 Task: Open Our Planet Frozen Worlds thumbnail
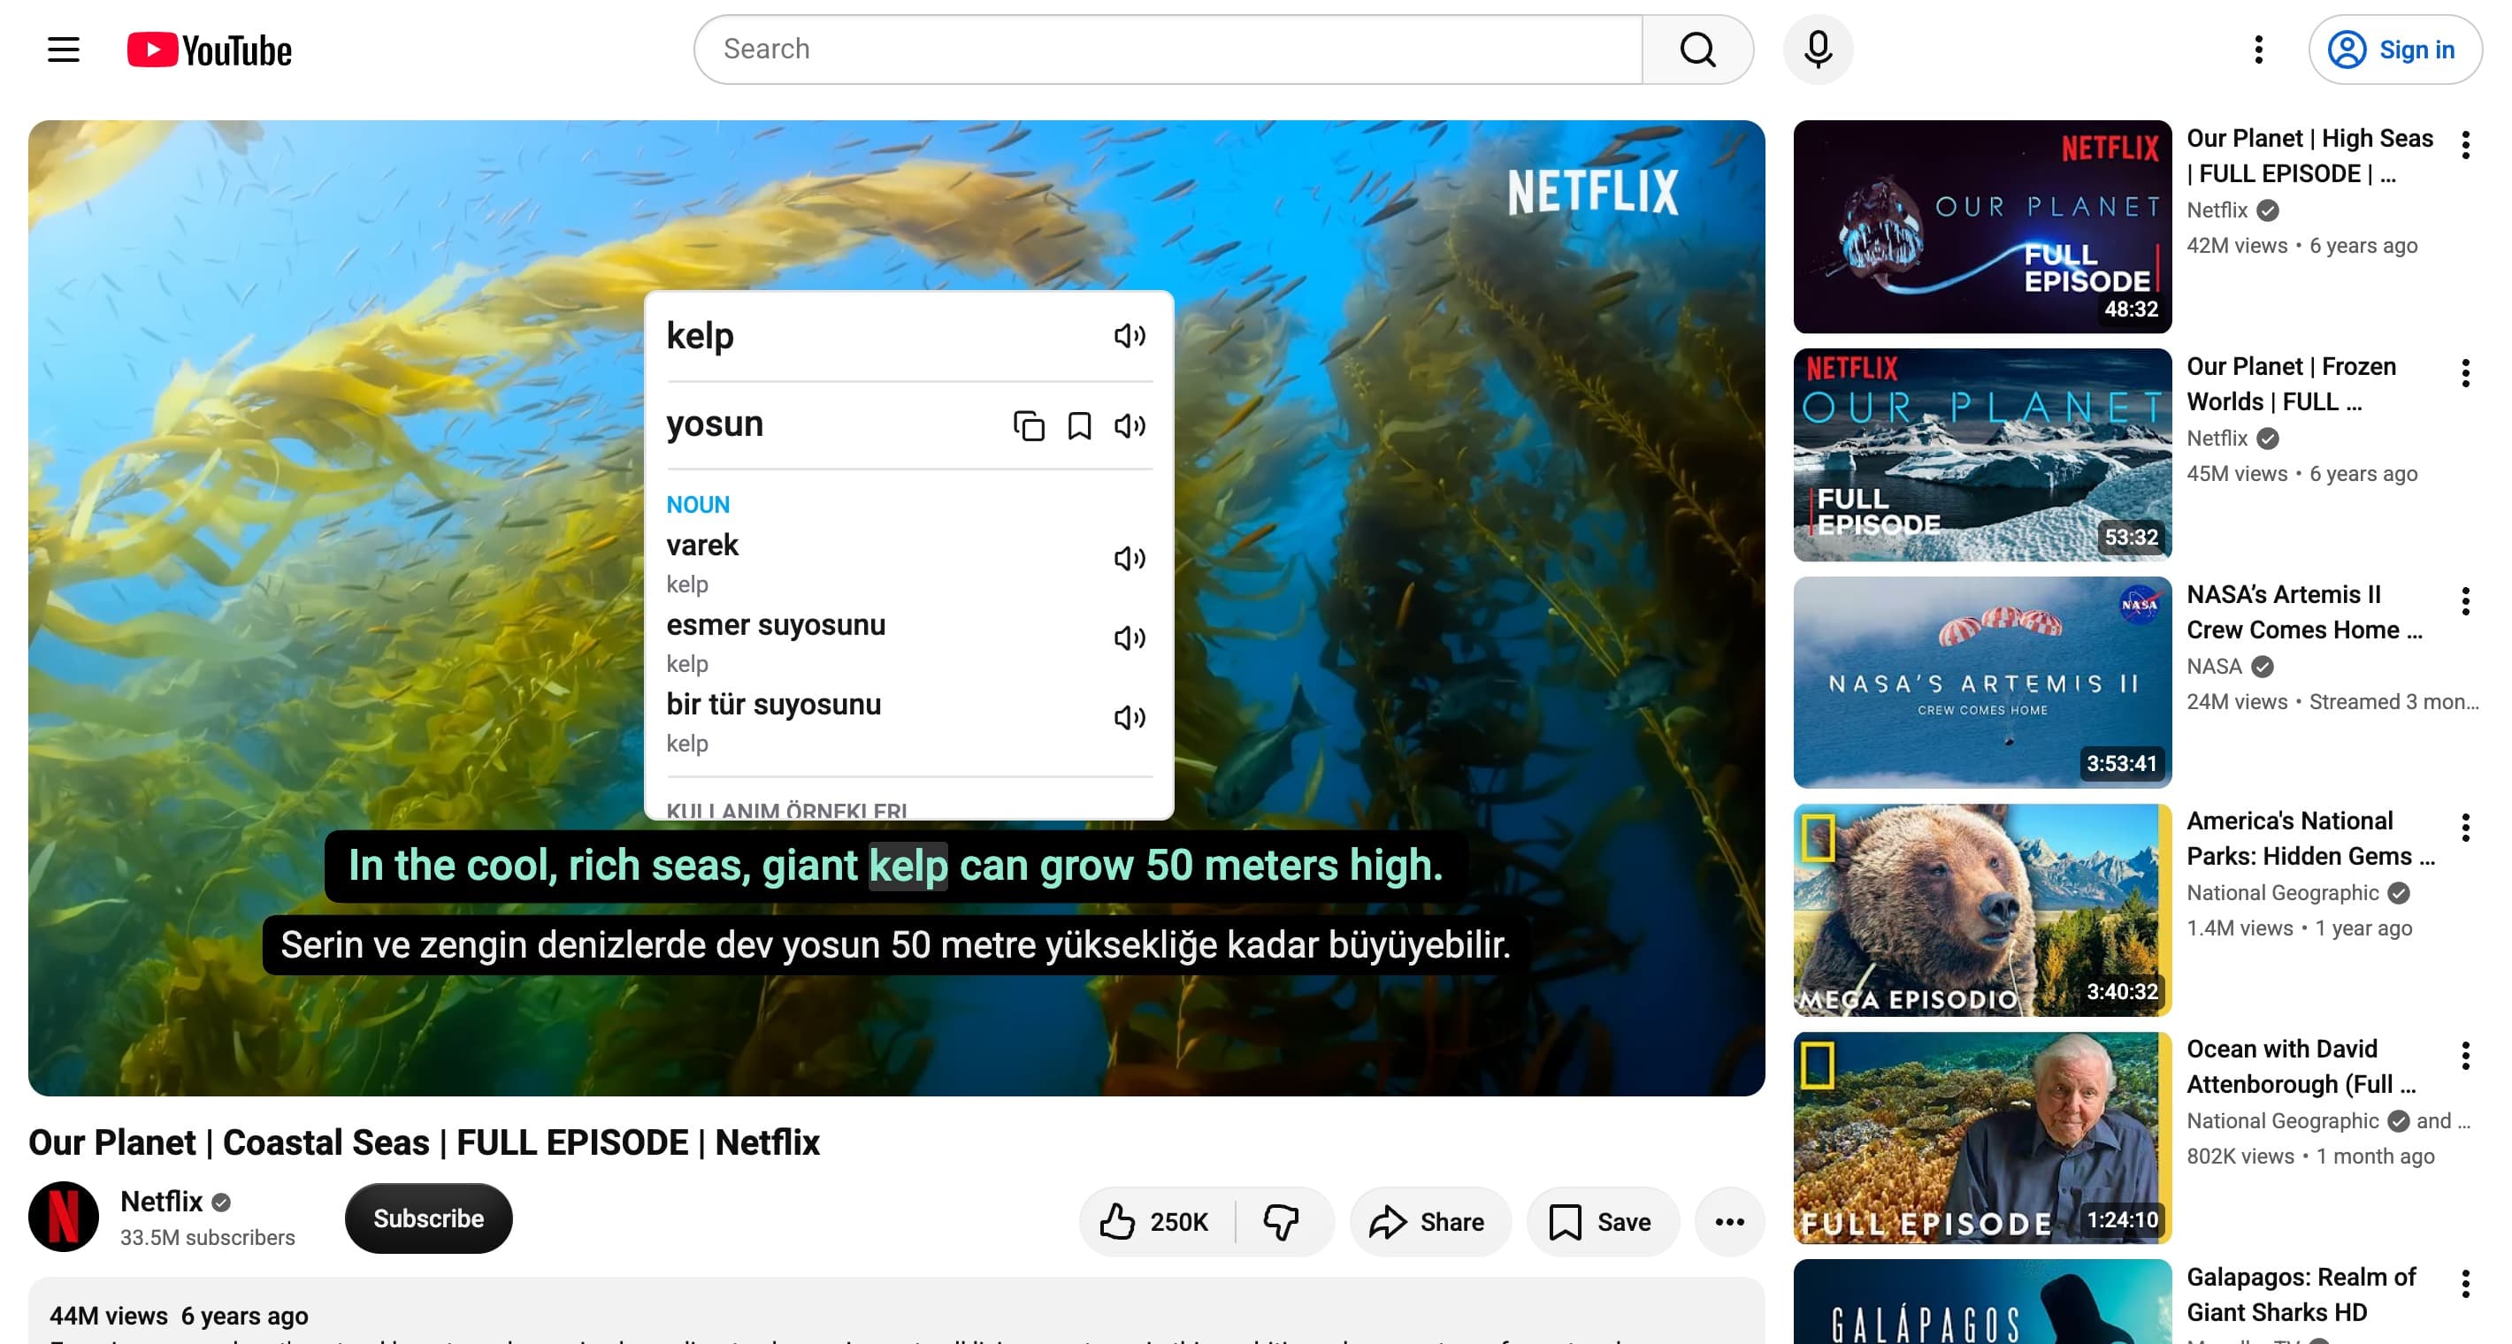click(x=1981, y=455)
